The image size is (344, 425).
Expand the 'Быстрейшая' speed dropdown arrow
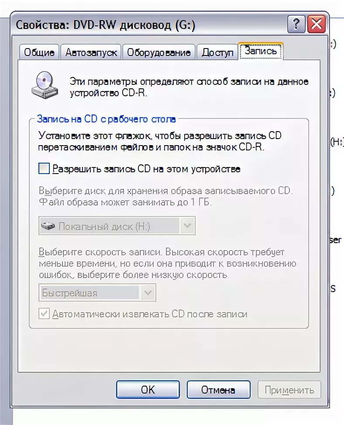pos(148,293)
